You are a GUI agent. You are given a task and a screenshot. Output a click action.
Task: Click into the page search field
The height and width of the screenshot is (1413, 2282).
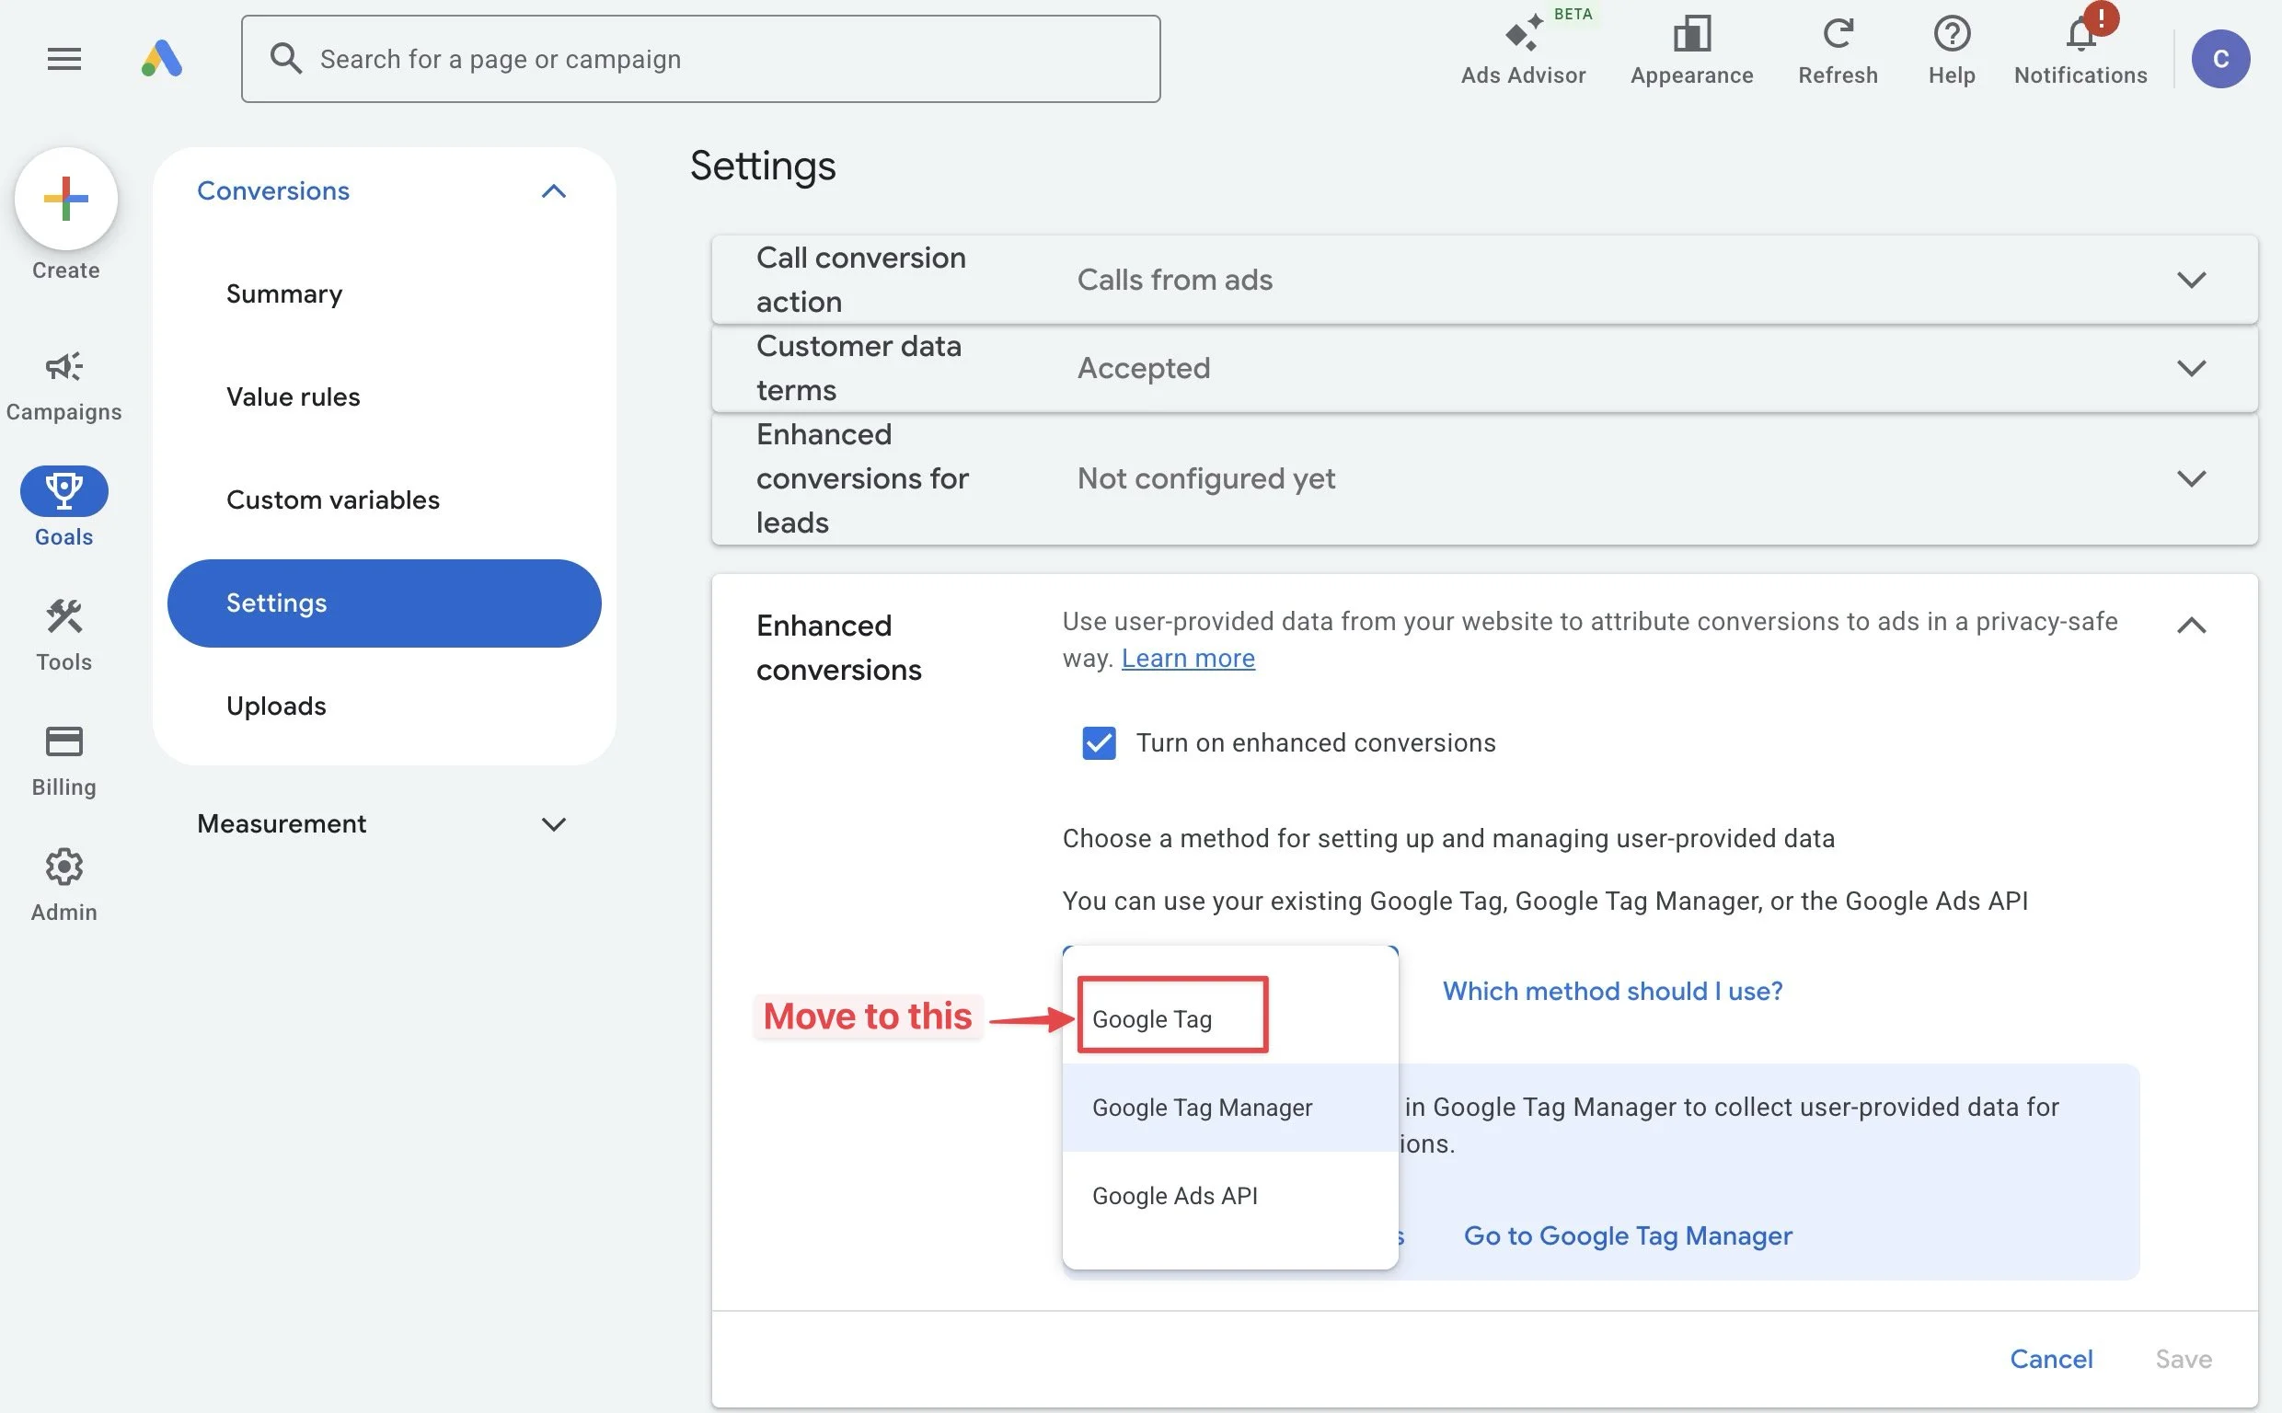pos(699,58)
